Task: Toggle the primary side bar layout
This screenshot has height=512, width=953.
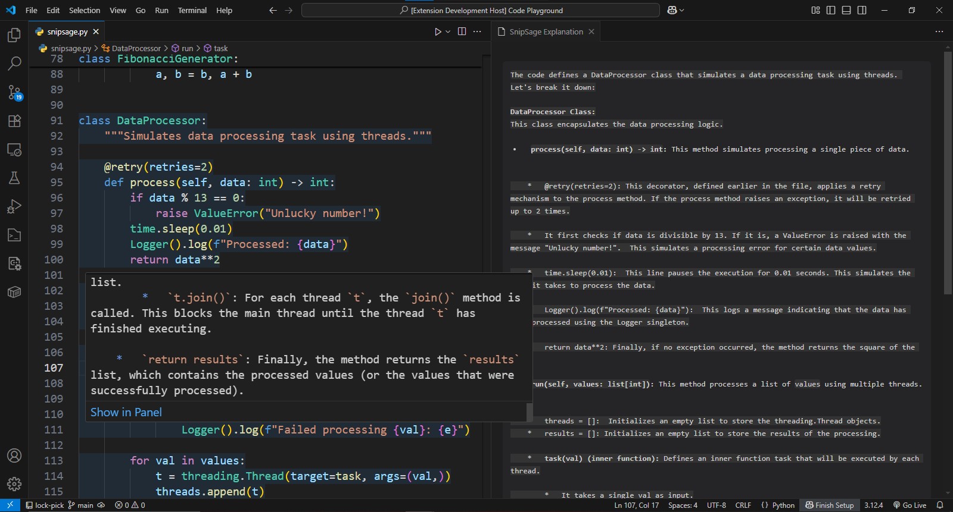Action: [x=831, y=10]
